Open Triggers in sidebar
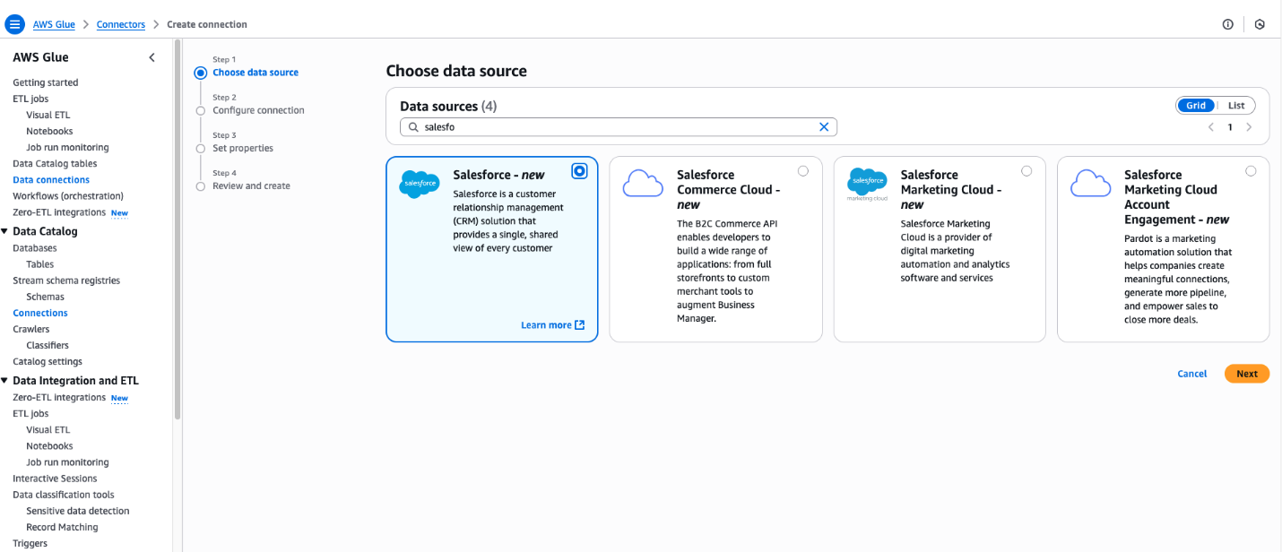The width and height of the screenshot is (1282, 552). coord(30,543)
